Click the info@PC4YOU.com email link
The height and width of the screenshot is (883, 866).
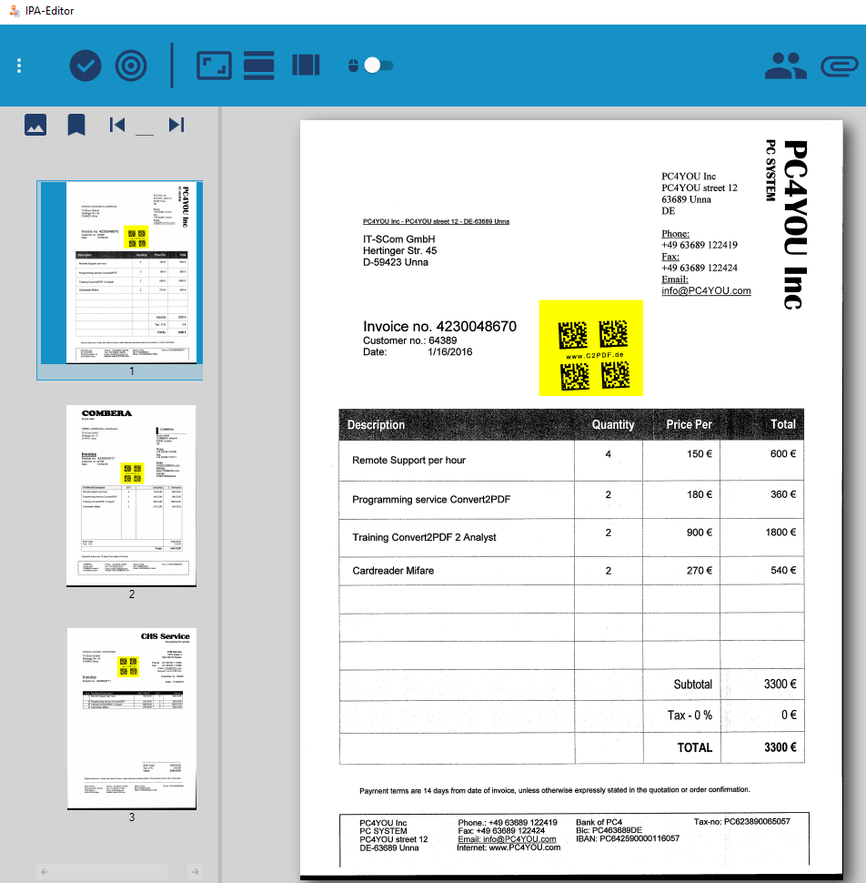(x=706, y=290)
